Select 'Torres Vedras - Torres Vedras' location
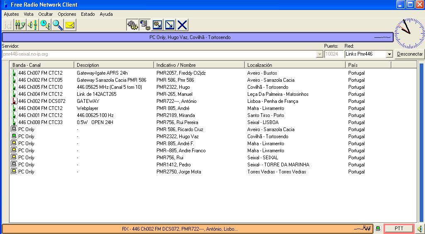The width and height of the screenshot is (425, 234). tap(277, 171)
